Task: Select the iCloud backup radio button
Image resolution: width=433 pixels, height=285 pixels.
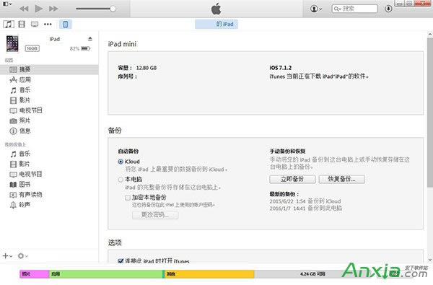Action: (121, 162)
